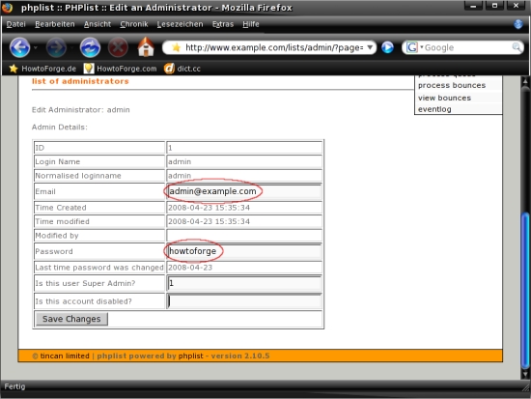This screenshot has width=531, height=399.
Task: Reload the page with the refresh icon
Action: tap(90, 47)
